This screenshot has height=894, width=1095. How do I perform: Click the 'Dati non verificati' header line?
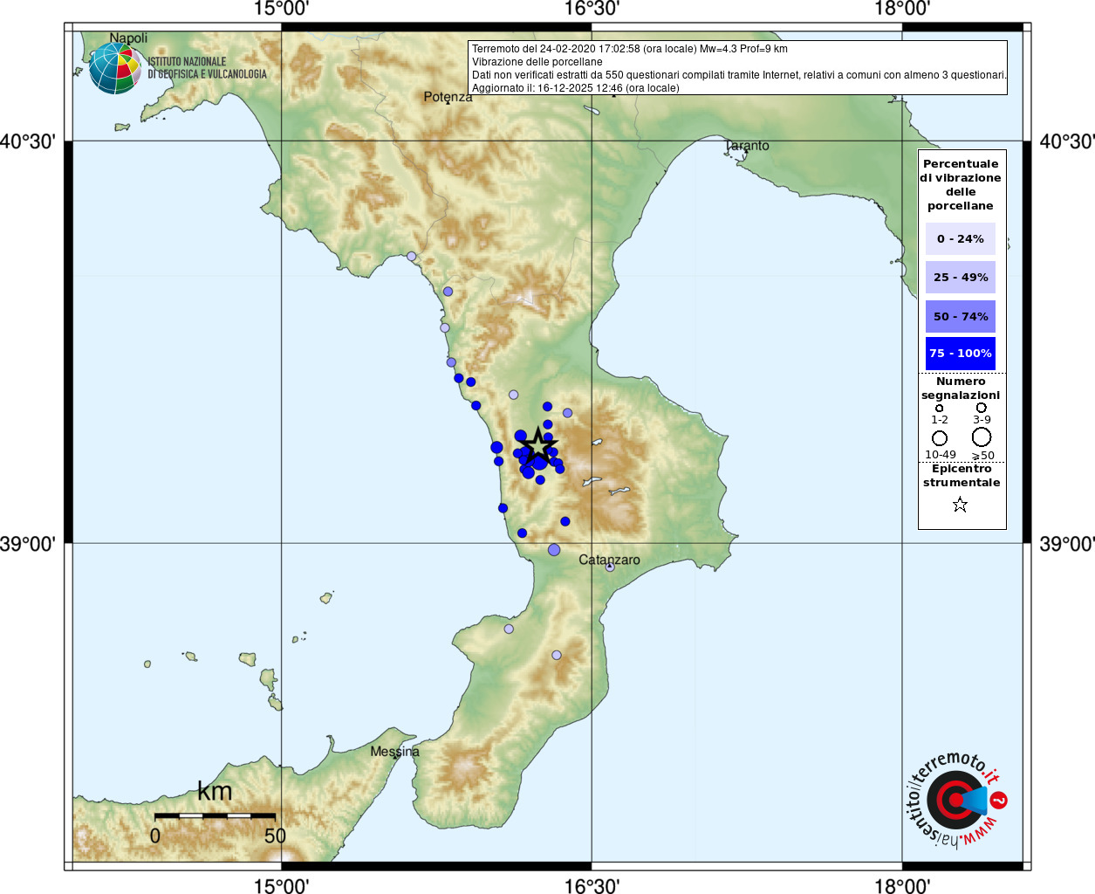pos(740,75)
